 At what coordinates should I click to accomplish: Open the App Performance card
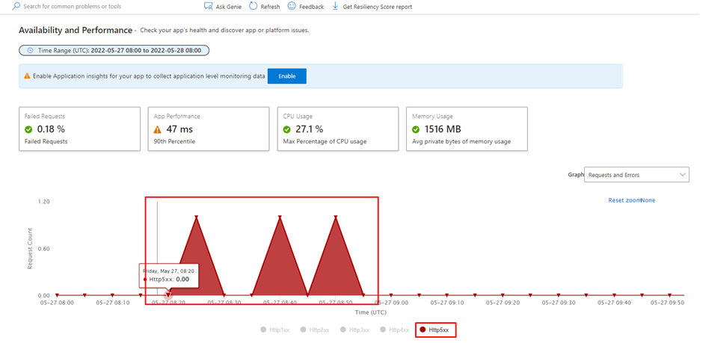point(209,129)
